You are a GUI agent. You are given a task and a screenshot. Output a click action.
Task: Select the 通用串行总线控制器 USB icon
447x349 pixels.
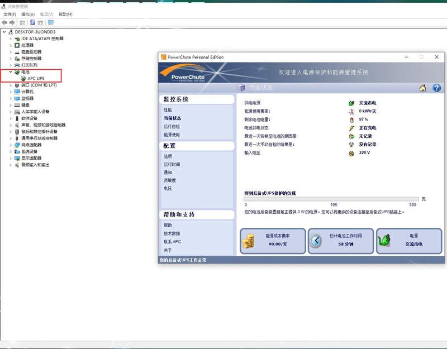[17, 138]
